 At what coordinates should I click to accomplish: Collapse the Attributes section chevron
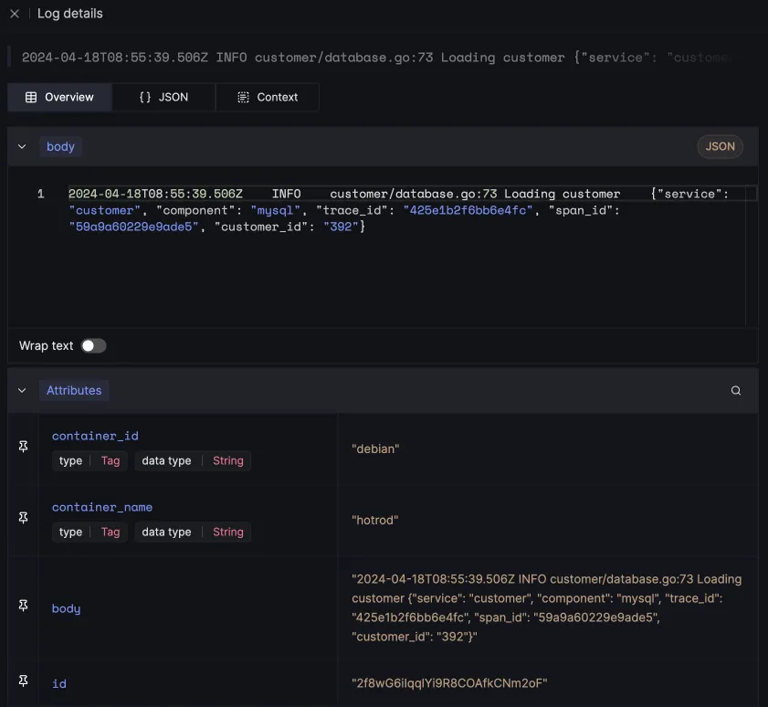point(22,390)
